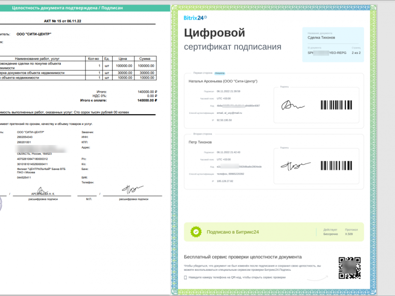Click the БИК value 044525411
The image size is (395, 296).
click(24, 178)
